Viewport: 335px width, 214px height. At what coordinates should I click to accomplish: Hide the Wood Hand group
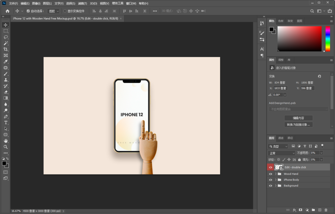coord(271,174)
